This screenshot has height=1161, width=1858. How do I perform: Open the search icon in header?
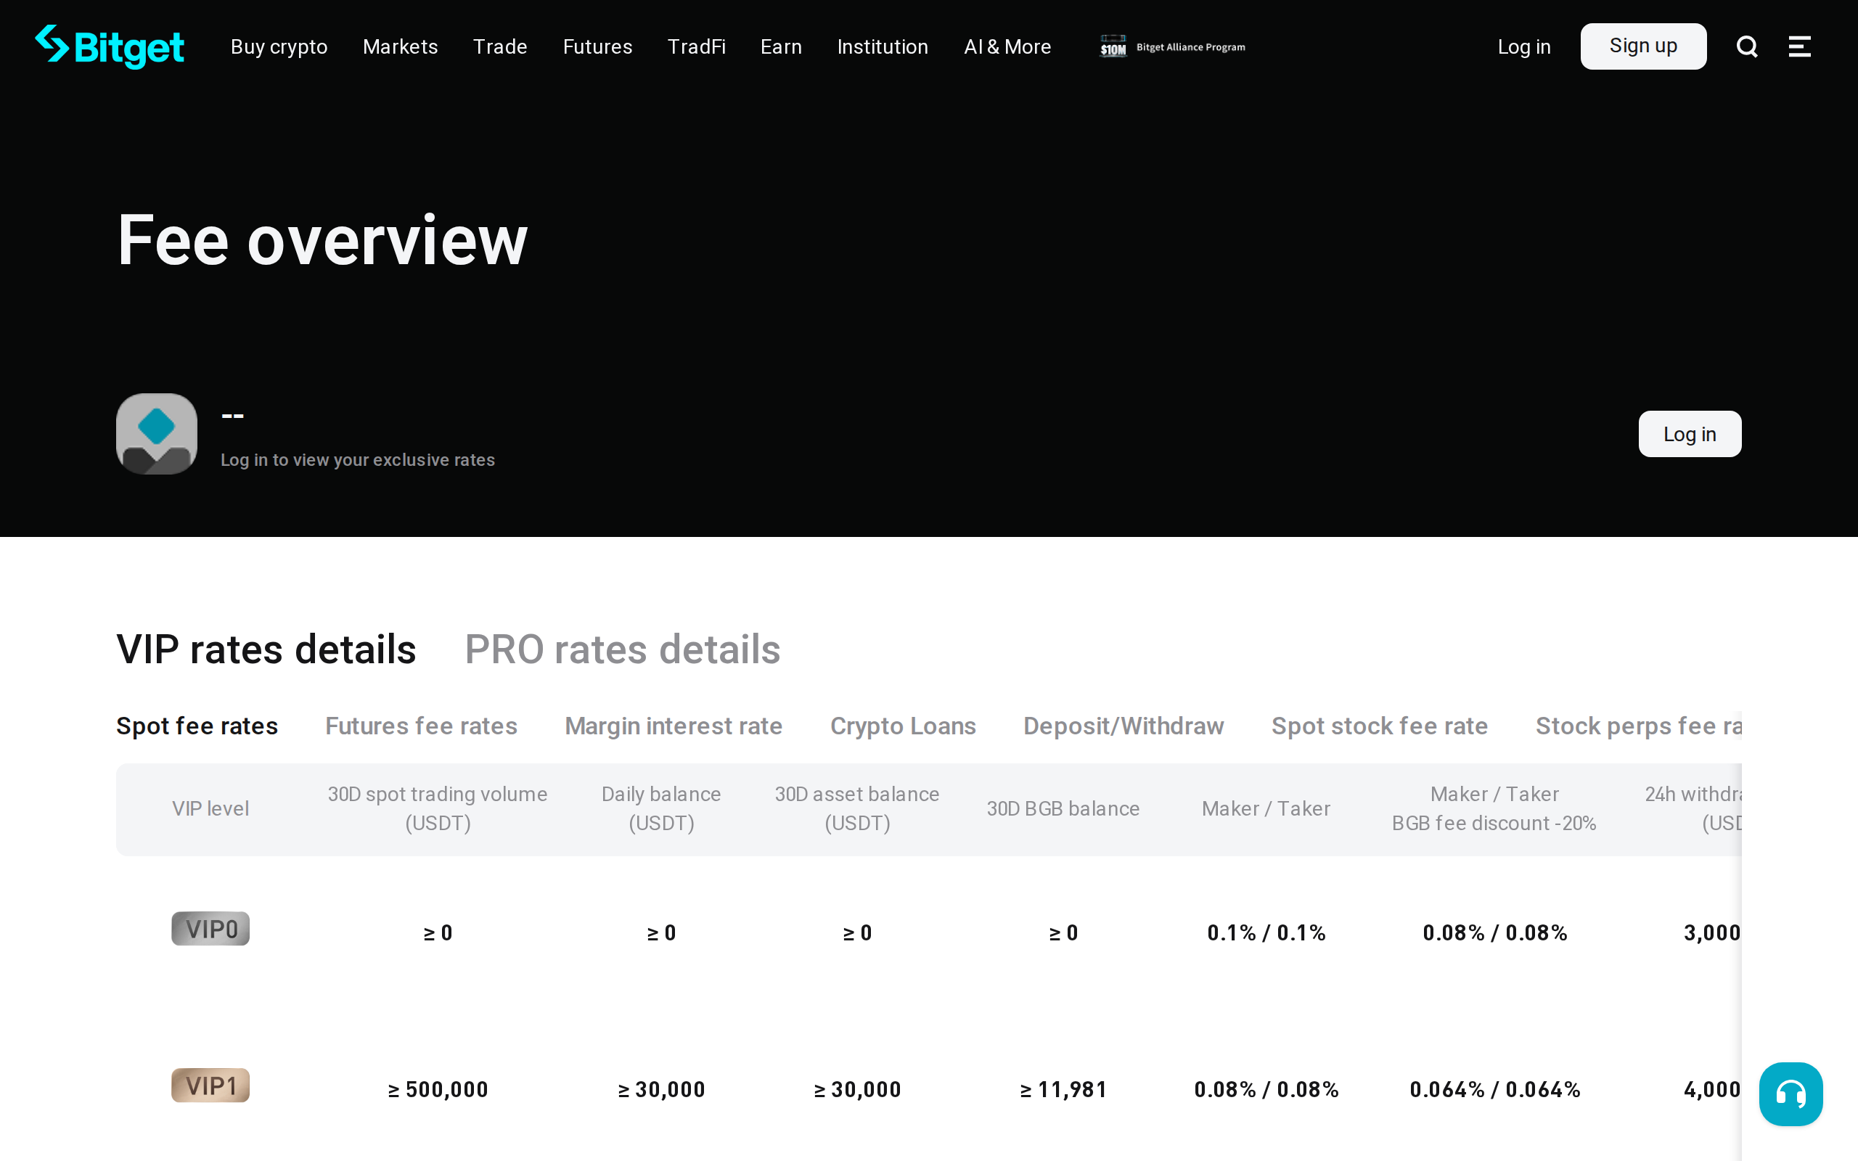(1747, 47)
